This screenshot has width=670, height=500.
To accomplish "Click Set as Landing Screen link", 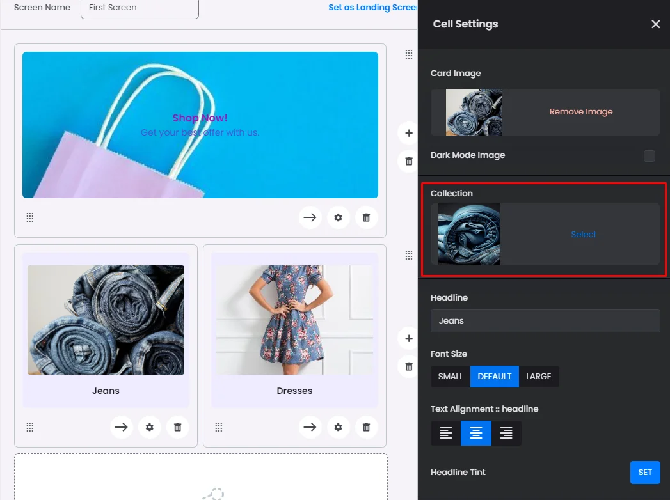I will point(372,8).
